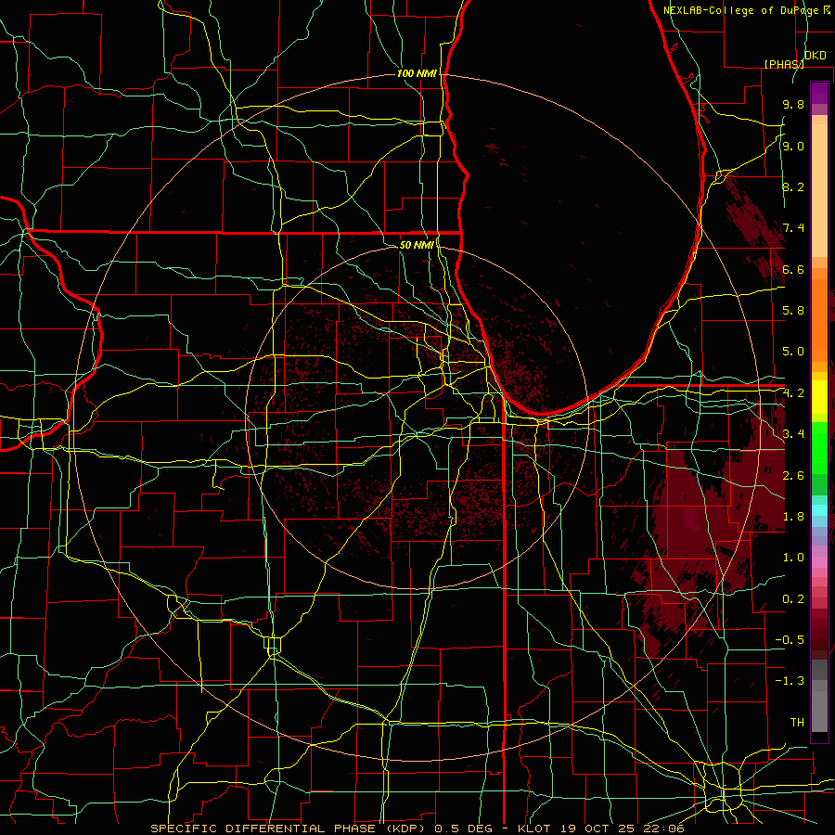Viewport: 835px width, 835px height.
Task: Click the 50 NMI range ring label
Action: [417, 245]
